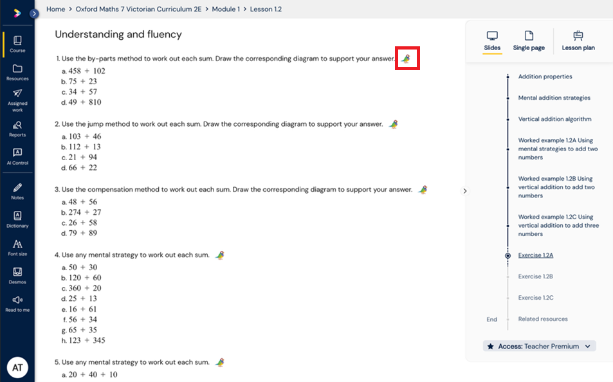Go to Exercise 1.2B in outline

(x=536, y=277)
